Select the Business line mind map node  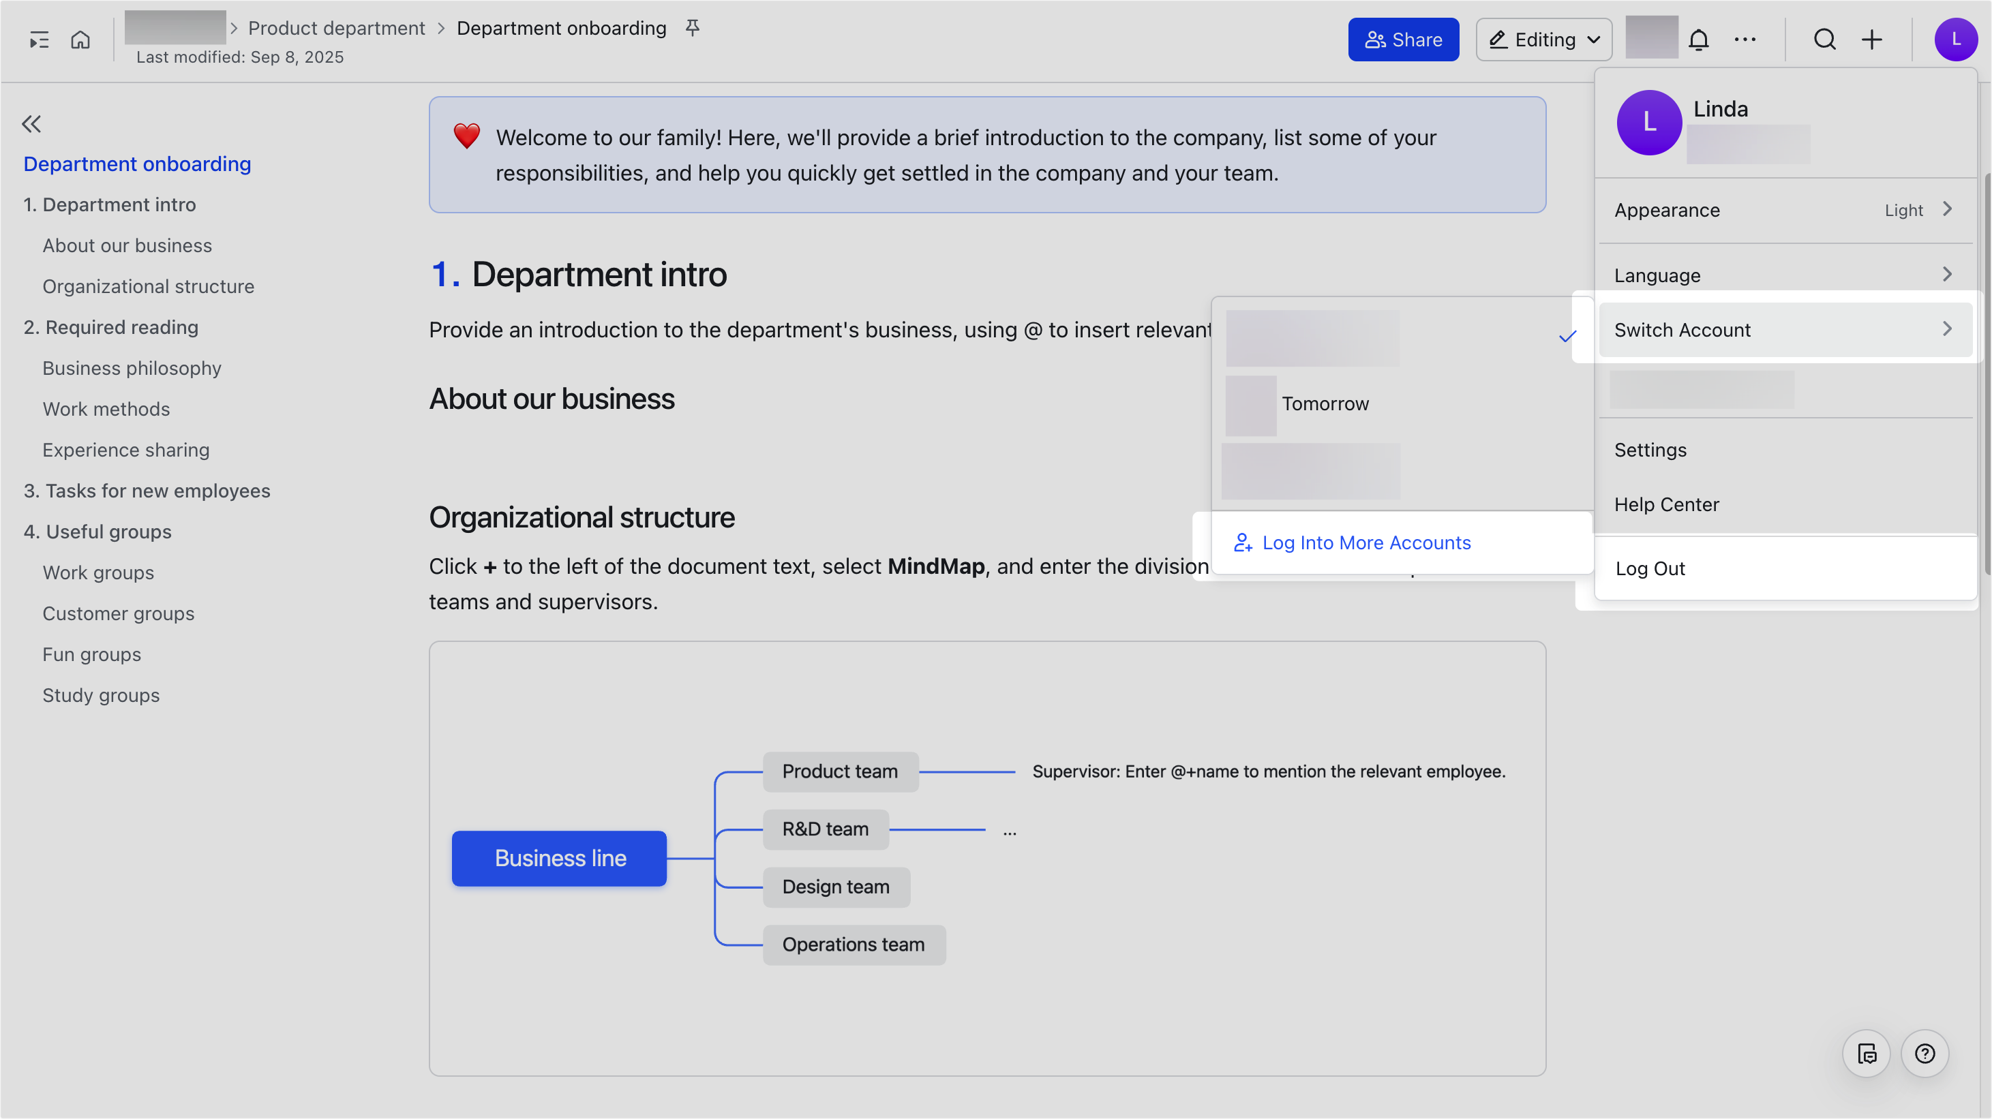click(x=559, y=859)
